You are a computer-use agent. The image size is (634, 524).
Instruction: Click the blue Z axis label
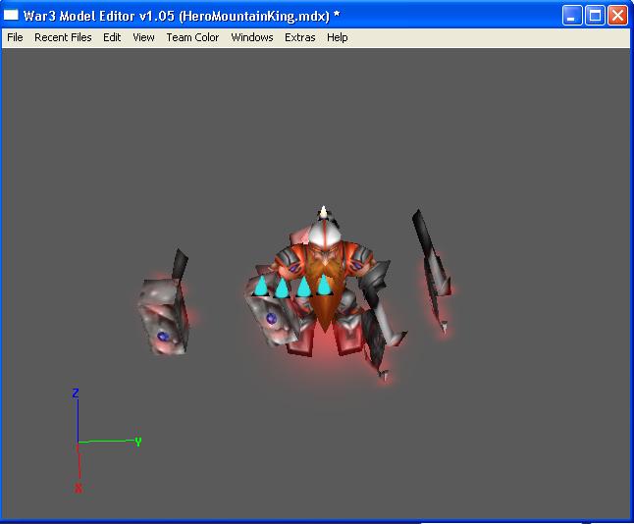coord(76,393)
